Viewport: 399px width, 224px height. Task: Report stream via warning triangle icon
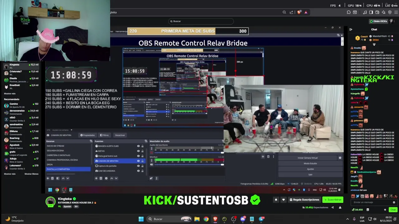click(x=340, y=208)
